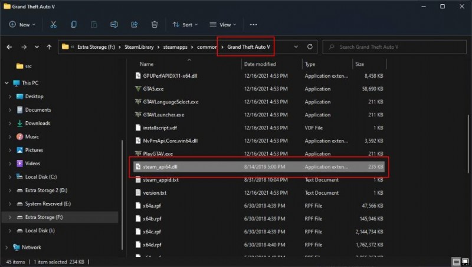Open the Sort dropdown
The height and width of the screenshot is (267, 472).
(x=185, y=25)
